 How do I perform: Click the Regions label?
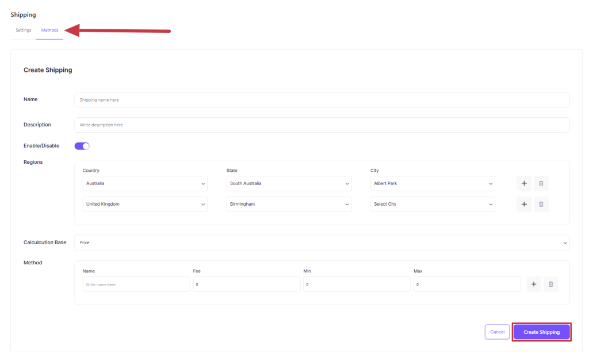coord(33,162)
